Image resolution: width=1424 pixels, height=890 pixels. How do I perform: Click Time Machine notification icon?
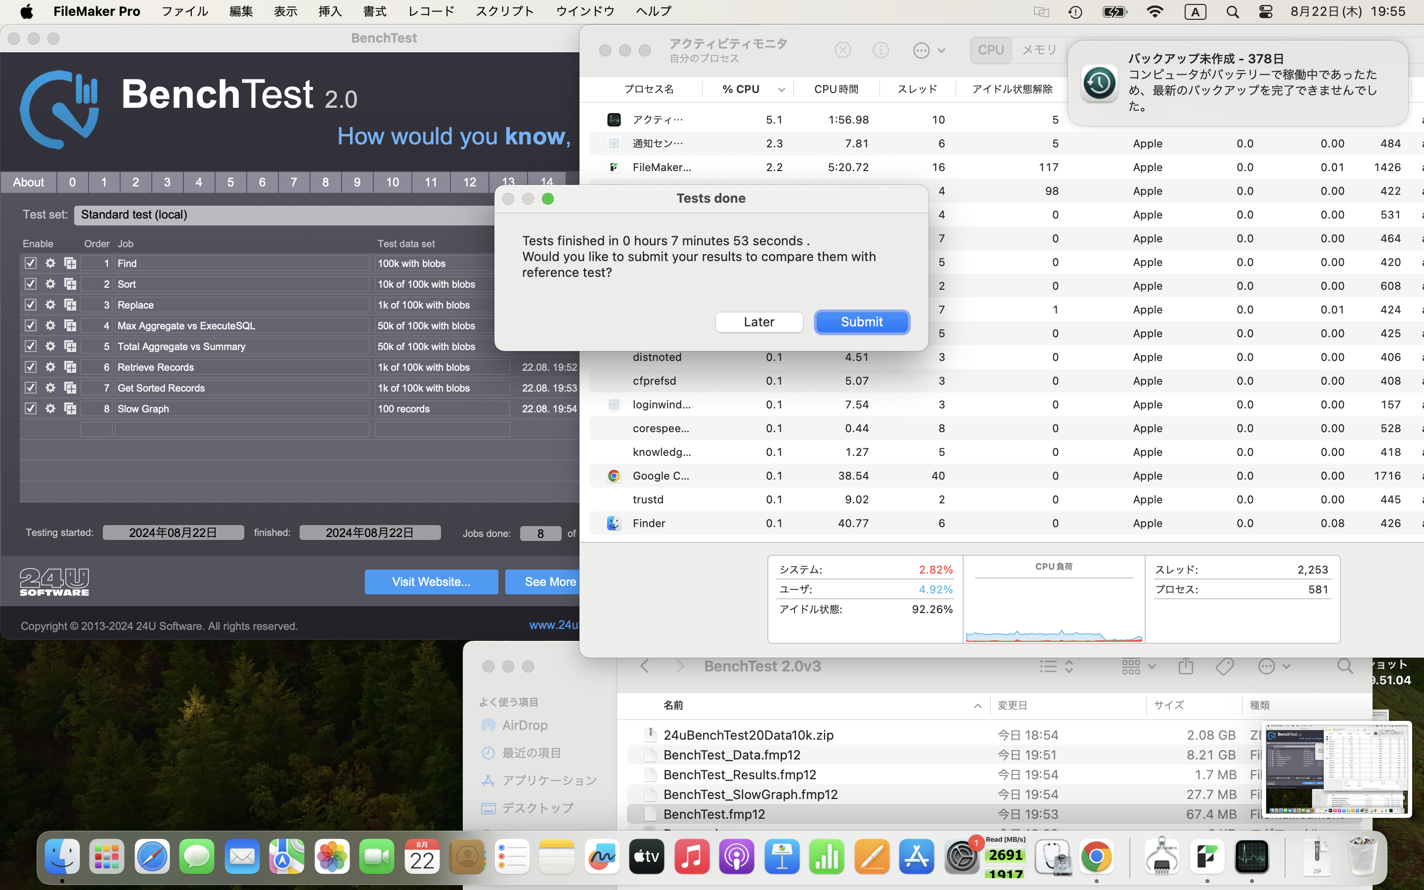tap(1099, 83)
